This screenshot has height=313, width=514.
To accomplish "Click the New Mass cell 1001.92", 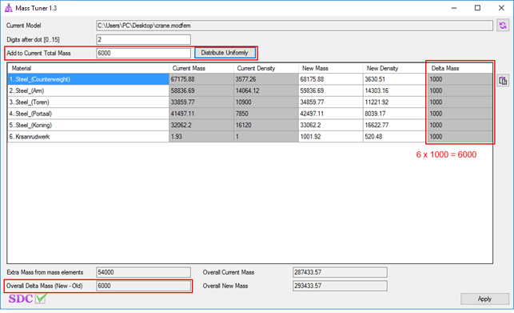I will (x=330, y=137).
